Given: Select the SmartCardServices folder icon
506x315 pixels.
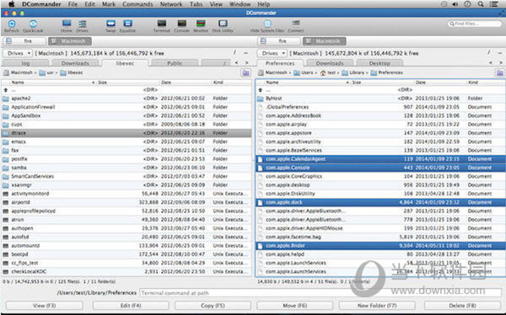Looking at the screenshot, I should coord(6,176).
